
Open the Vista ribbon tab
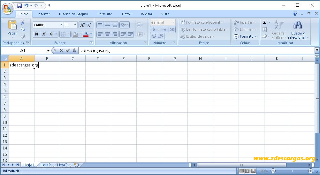coord(165,14)
